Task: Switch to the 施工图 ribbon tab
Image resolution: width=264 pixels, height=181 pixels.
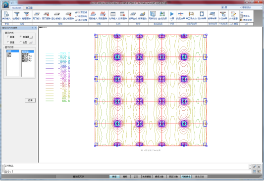Action: click(x=29, y=8)
